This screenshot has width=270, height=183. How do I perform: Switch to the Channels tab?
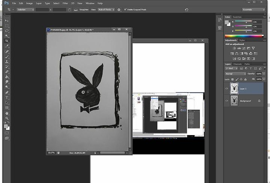(237, 64)
